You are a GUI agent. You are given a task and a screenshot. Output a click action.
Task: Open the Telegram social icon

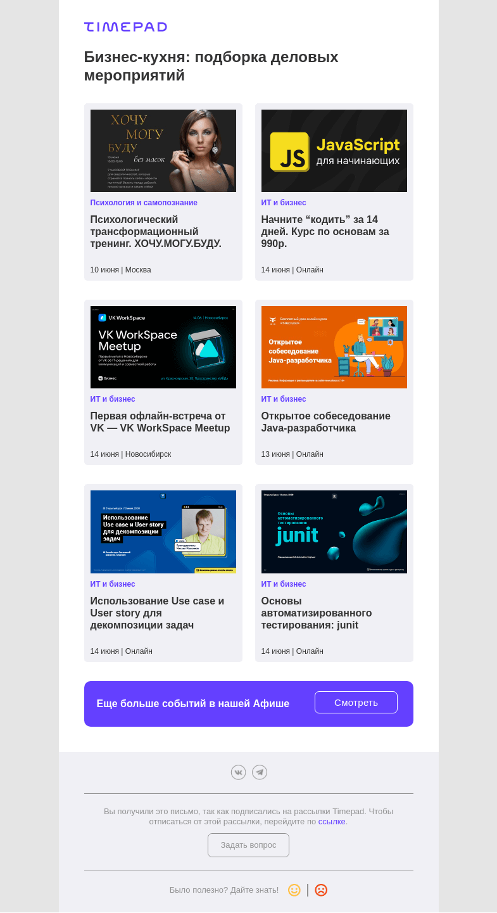260,772
